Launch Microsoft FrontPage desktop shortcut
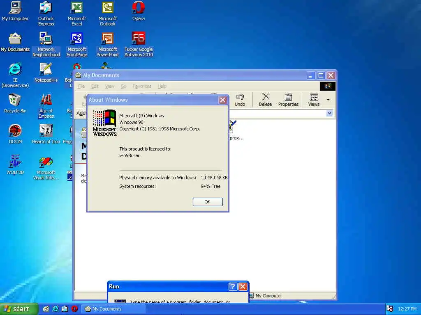 [x=77, y=44]
